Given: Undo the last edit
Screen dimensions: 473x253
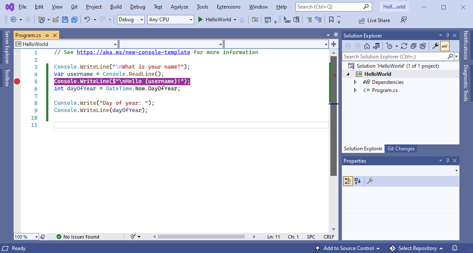Looking at the screenshot, I should [88, 20].
